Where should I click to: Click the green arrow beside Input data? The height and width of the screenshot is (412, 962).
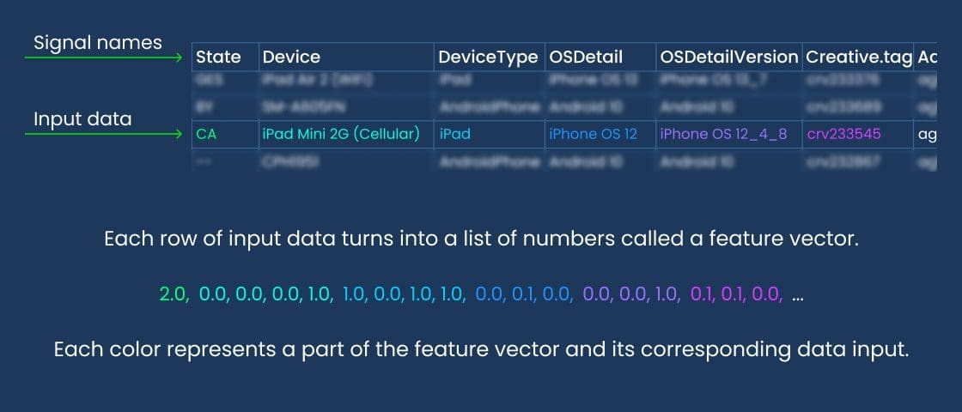[x=104, y=134]
